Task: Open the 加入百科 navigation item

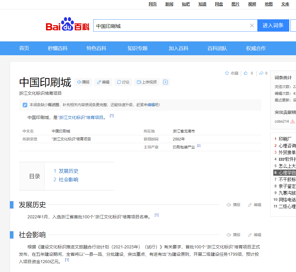Action: pos(179,48)
